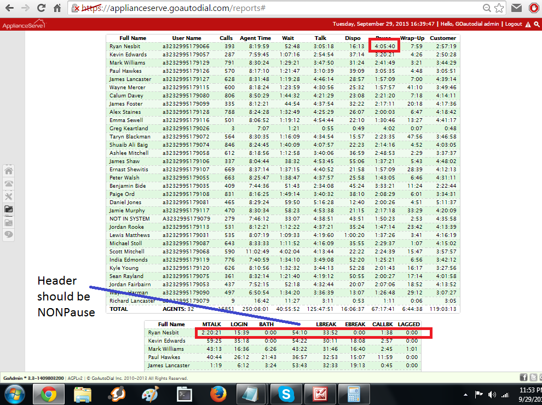Click the CALLBK column header
This screenshot has height=405, width=542.
coord(382,324)
